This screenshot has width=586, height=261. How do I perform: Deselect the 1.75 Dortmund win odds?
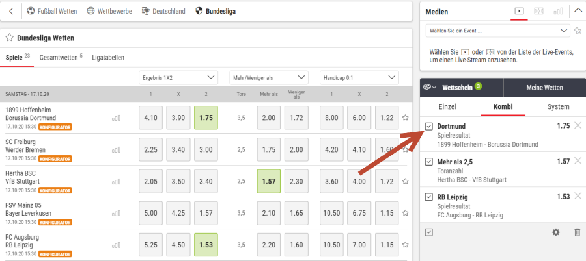pos(206,118)
